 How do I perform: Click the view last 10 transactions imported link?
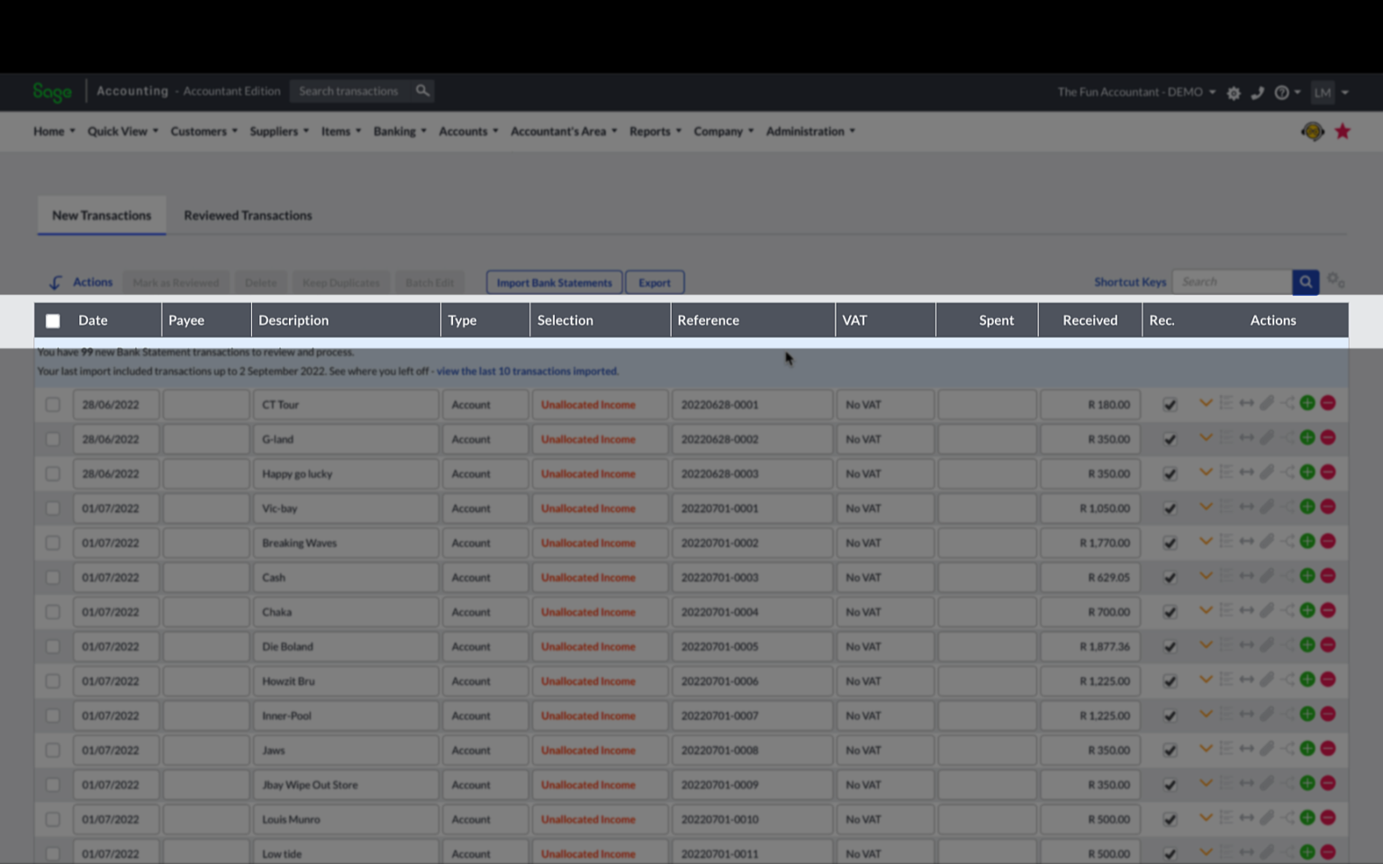tap(527, 370)
